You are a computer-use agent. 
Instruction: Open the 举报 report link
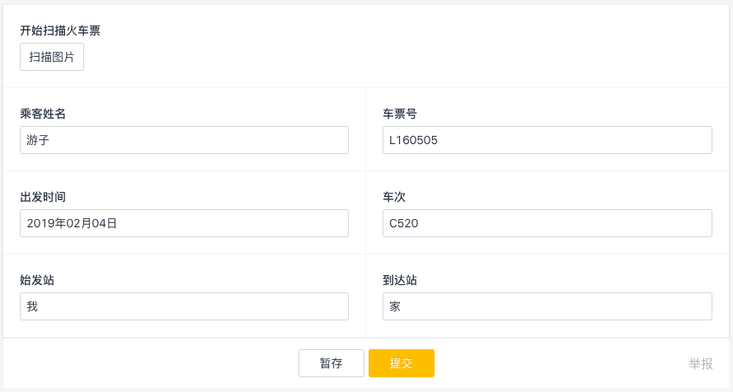click(701, 363)
